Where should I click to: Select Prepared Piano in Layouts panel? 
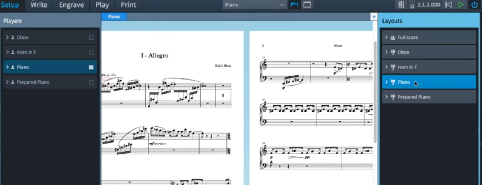[x=414, y=97]
